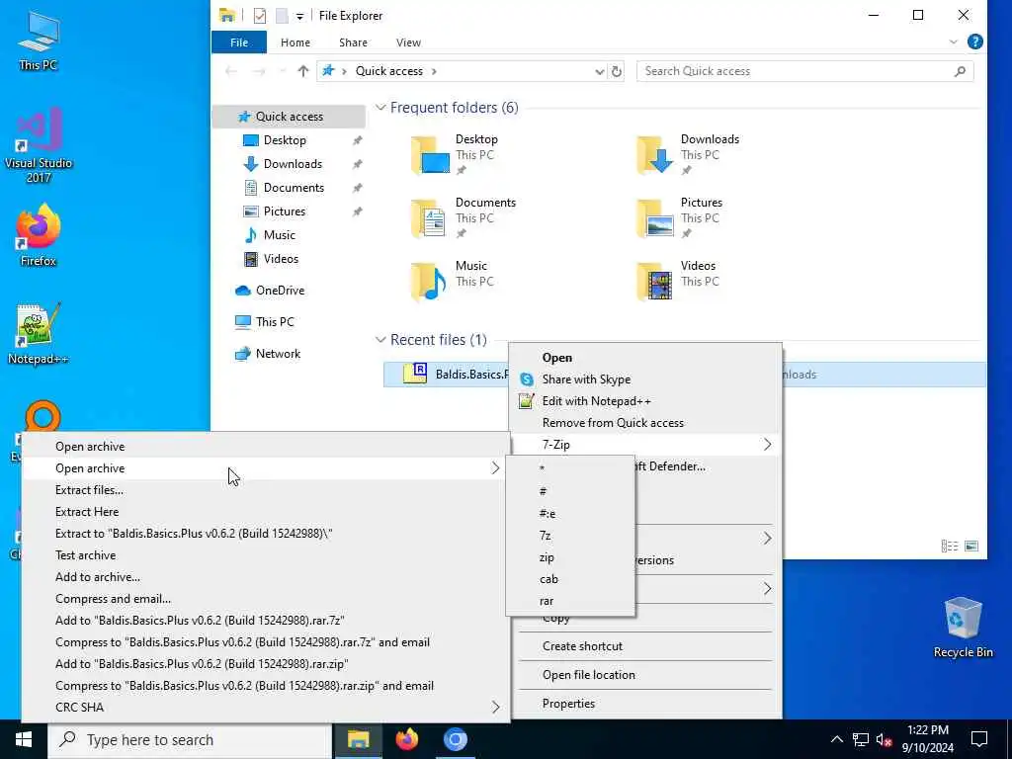Open the Music frequent folder
Image resolution: width=1012 pixels, height=759 pixels.
click(x=452, y=281)
